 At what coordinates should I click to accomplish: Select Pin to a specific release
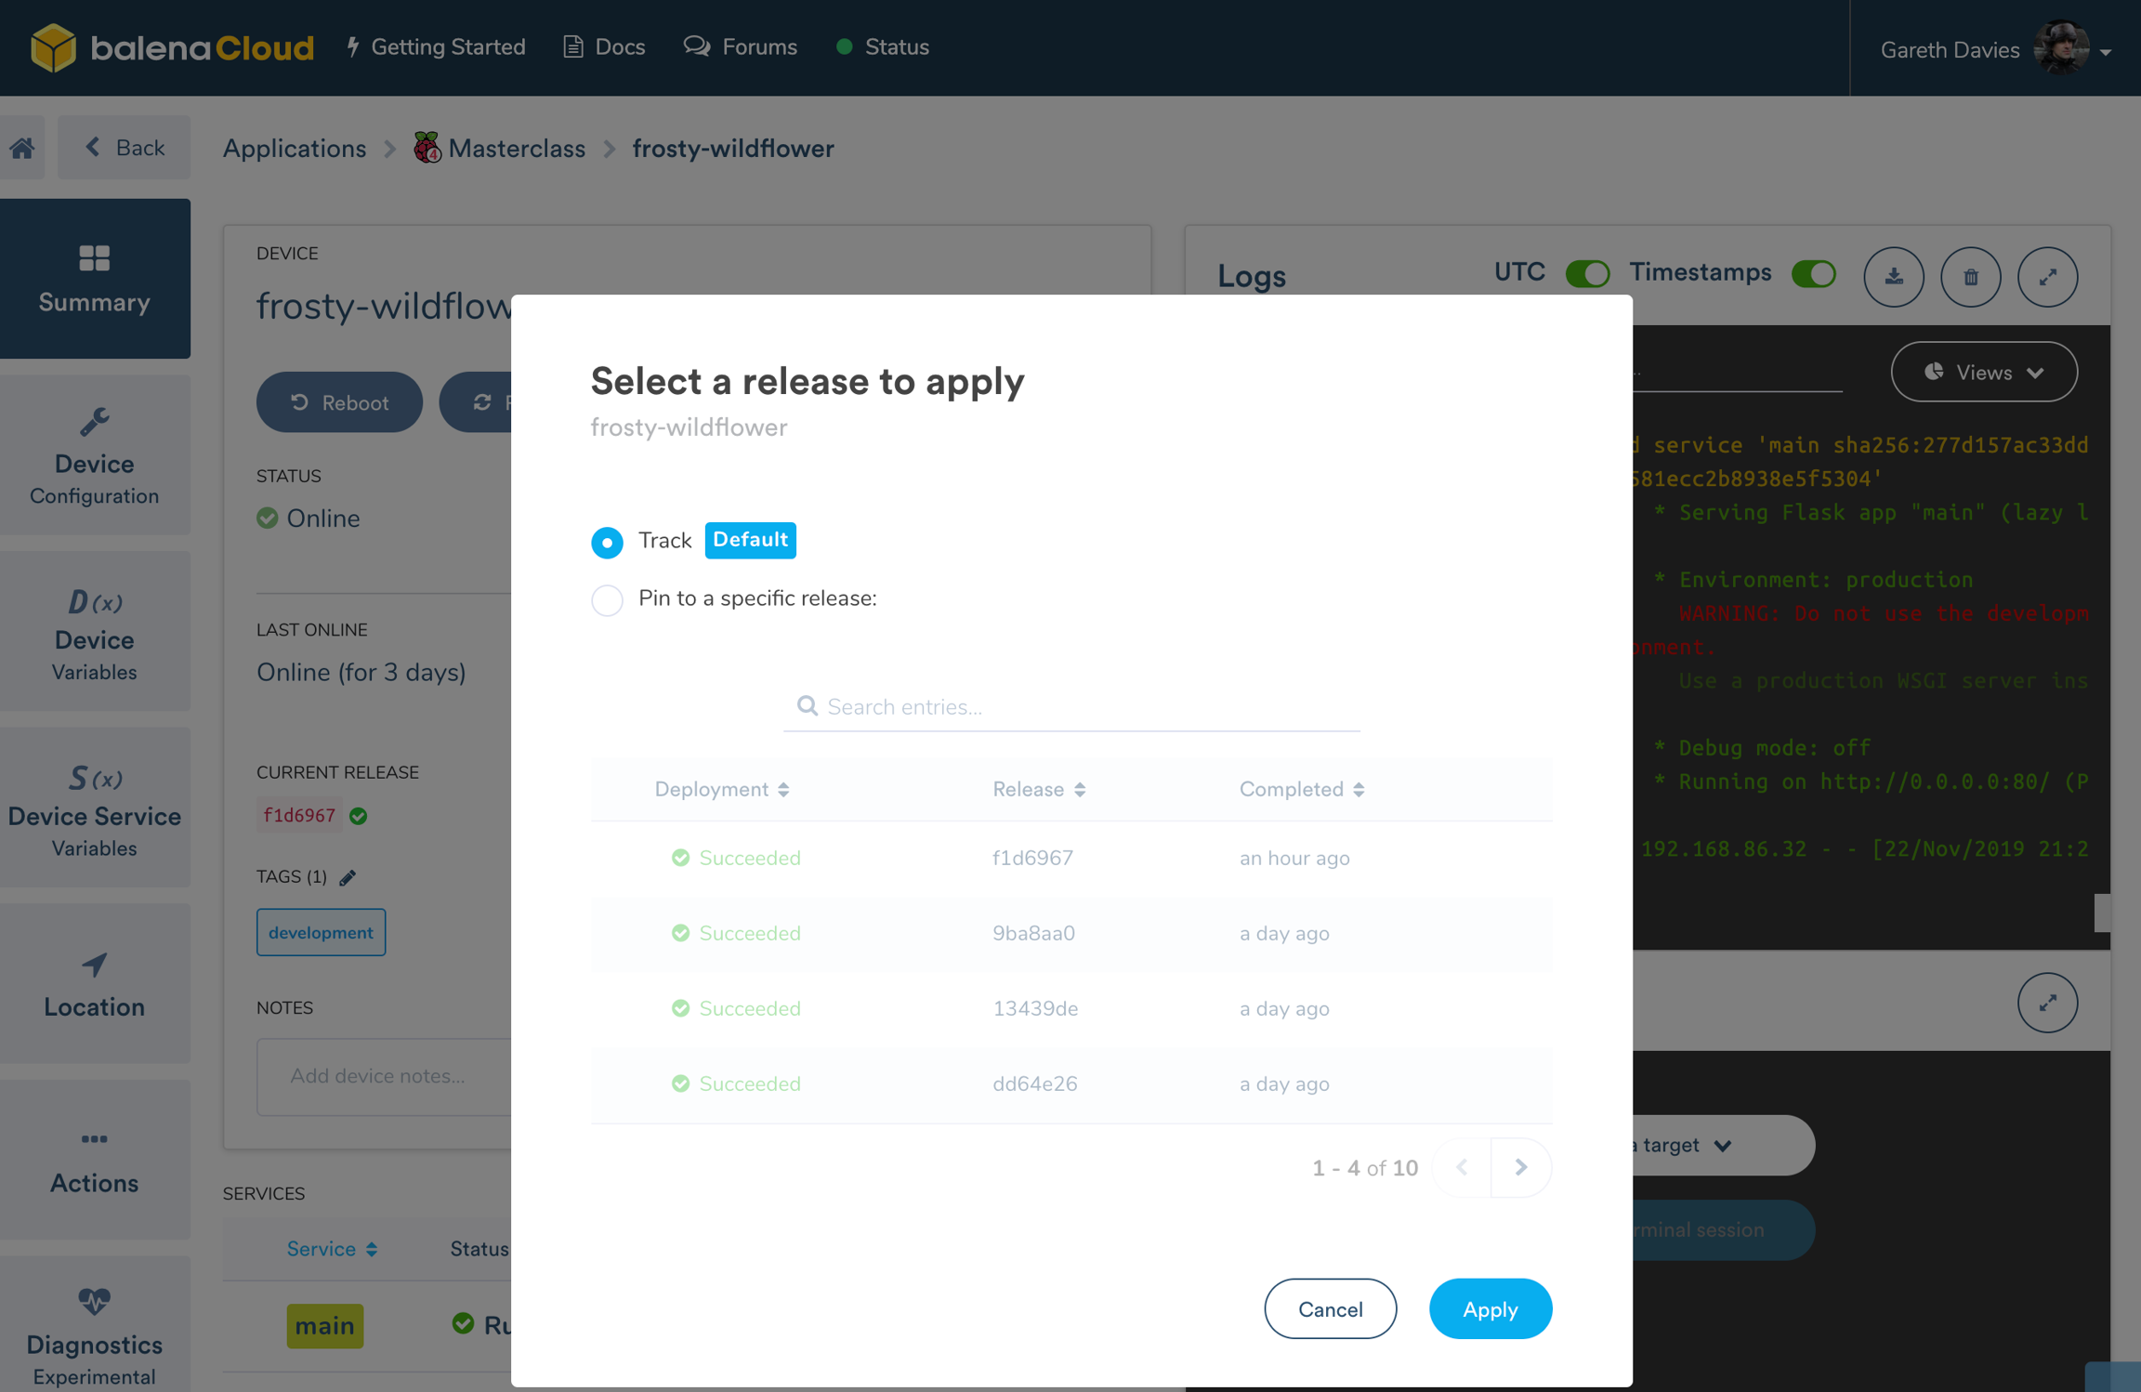(x=608, y=599)
